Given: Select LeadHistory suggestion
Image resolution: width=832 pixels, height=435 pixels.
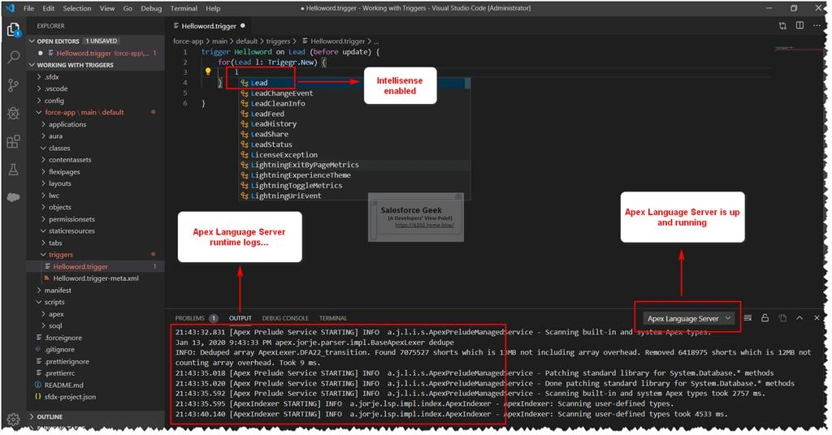Looking at the screenshot, I should [x=273, y=124].
